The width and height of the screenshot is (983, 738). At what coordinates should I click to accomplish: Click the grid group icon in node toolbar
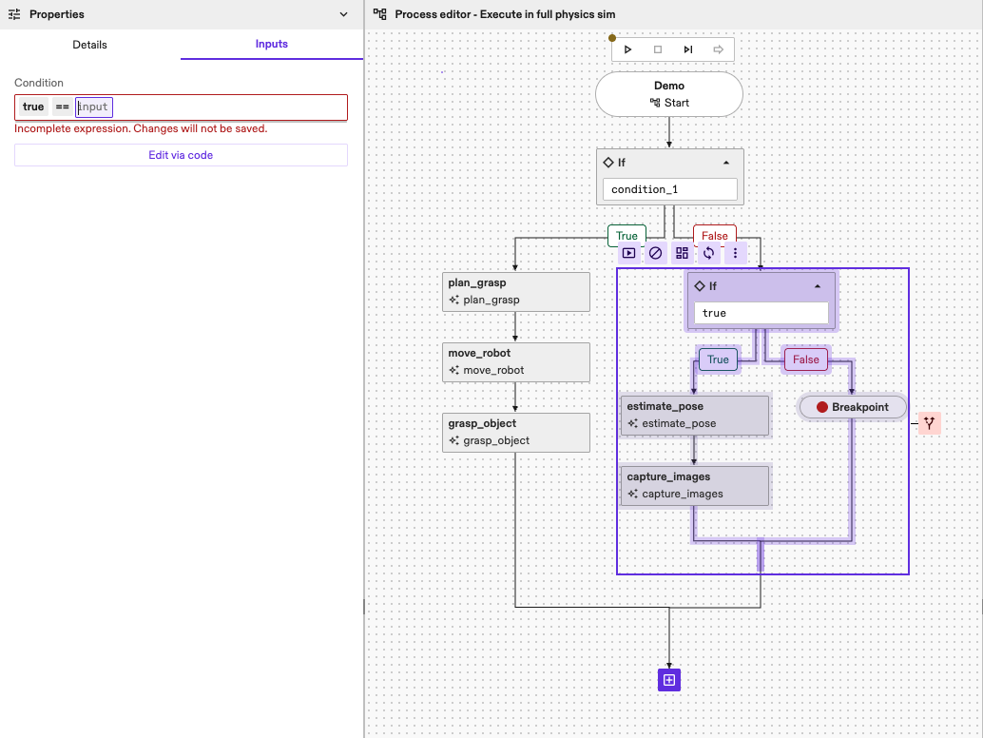click(682, 253)
